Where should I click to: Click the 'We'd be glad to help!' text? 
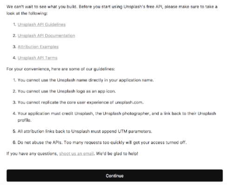tap(117, 153)
